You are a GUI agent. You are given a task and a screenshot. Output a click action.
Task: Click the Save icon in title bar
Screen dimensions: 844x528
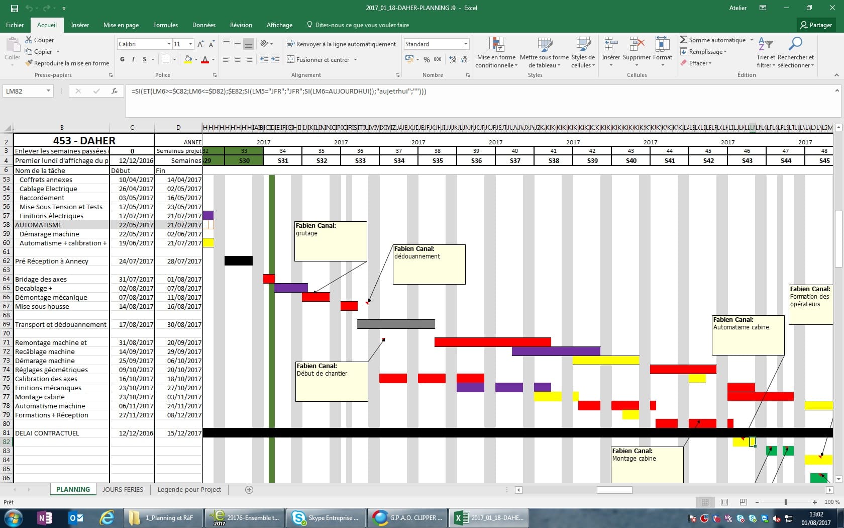(14, 8)
